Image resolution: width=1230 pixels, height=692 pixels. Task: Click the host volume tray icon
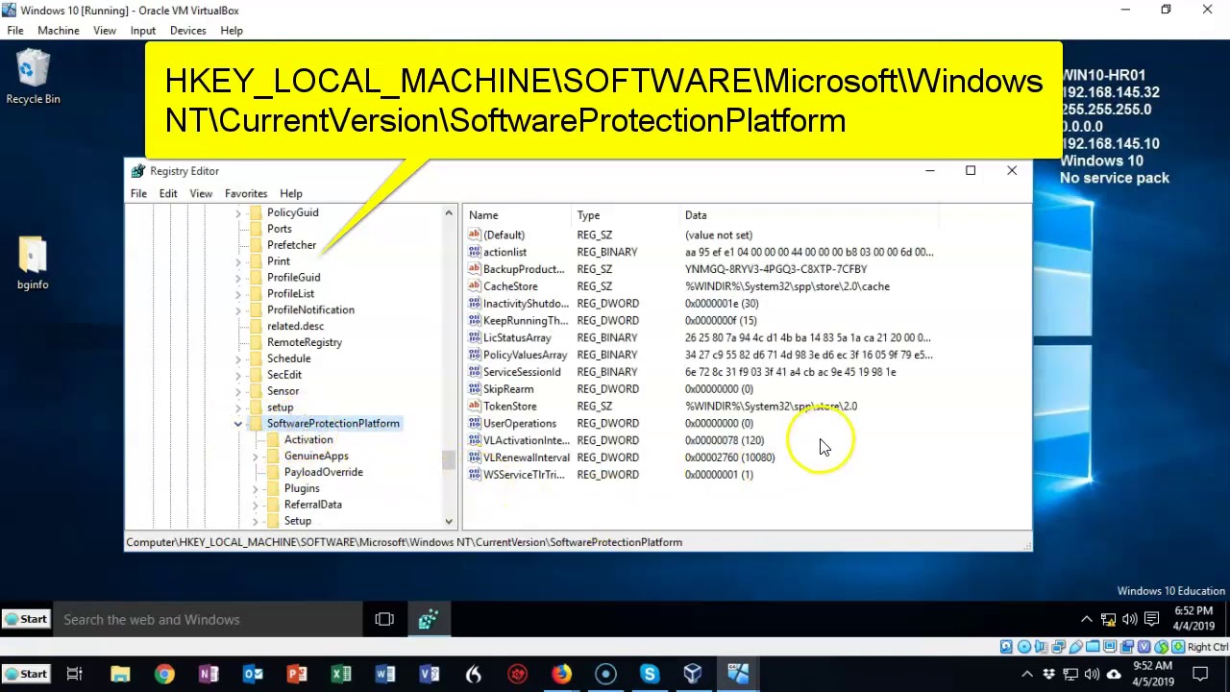click(x=1092, y=674)
